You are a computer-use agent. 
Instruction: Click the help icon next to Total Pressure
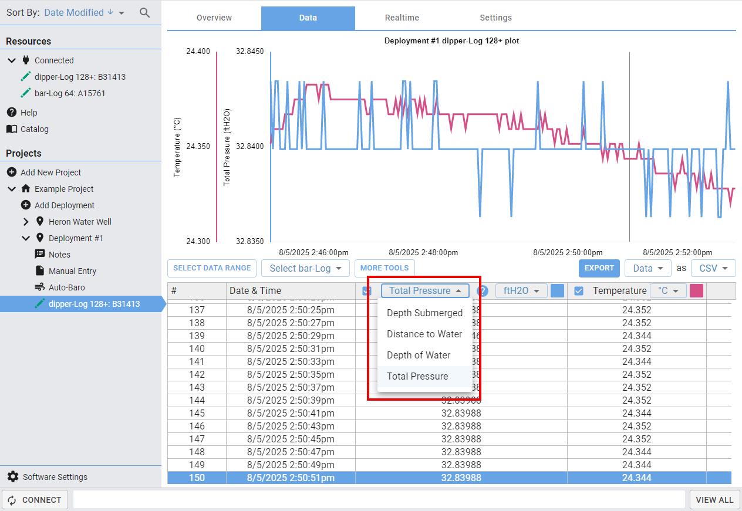click(482, 290)
